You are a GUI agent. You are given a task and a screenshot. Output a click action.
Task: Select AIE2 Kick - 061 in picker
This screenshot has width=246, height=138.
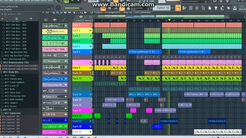click(x=55, y=55)
